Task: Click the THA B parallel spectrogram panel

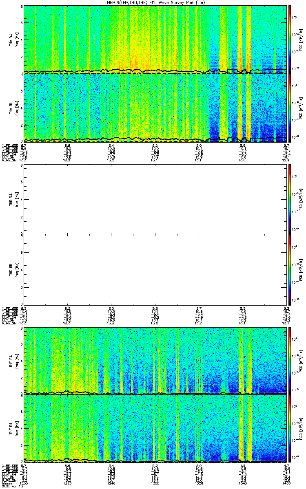Action: (155, 108)
